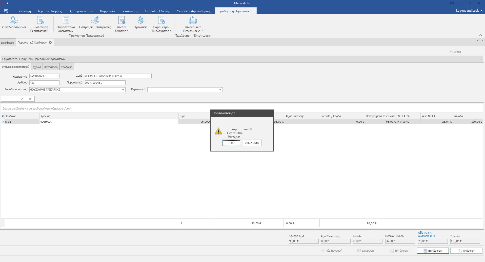Image resolution: width=485 pixels, height=262 pixels.
Task: Add a new row with plus icon
Action: tap(5, 99)
